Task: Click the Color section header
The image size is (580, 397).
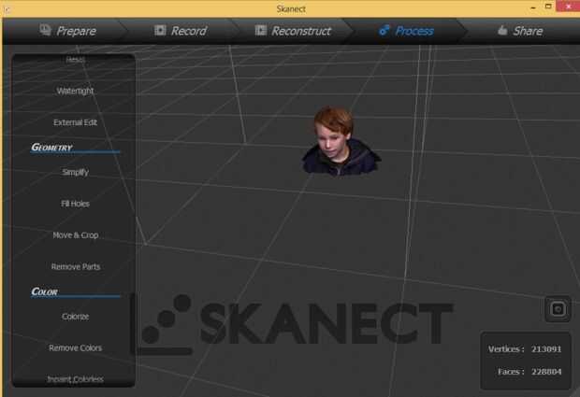Action: 44,291
